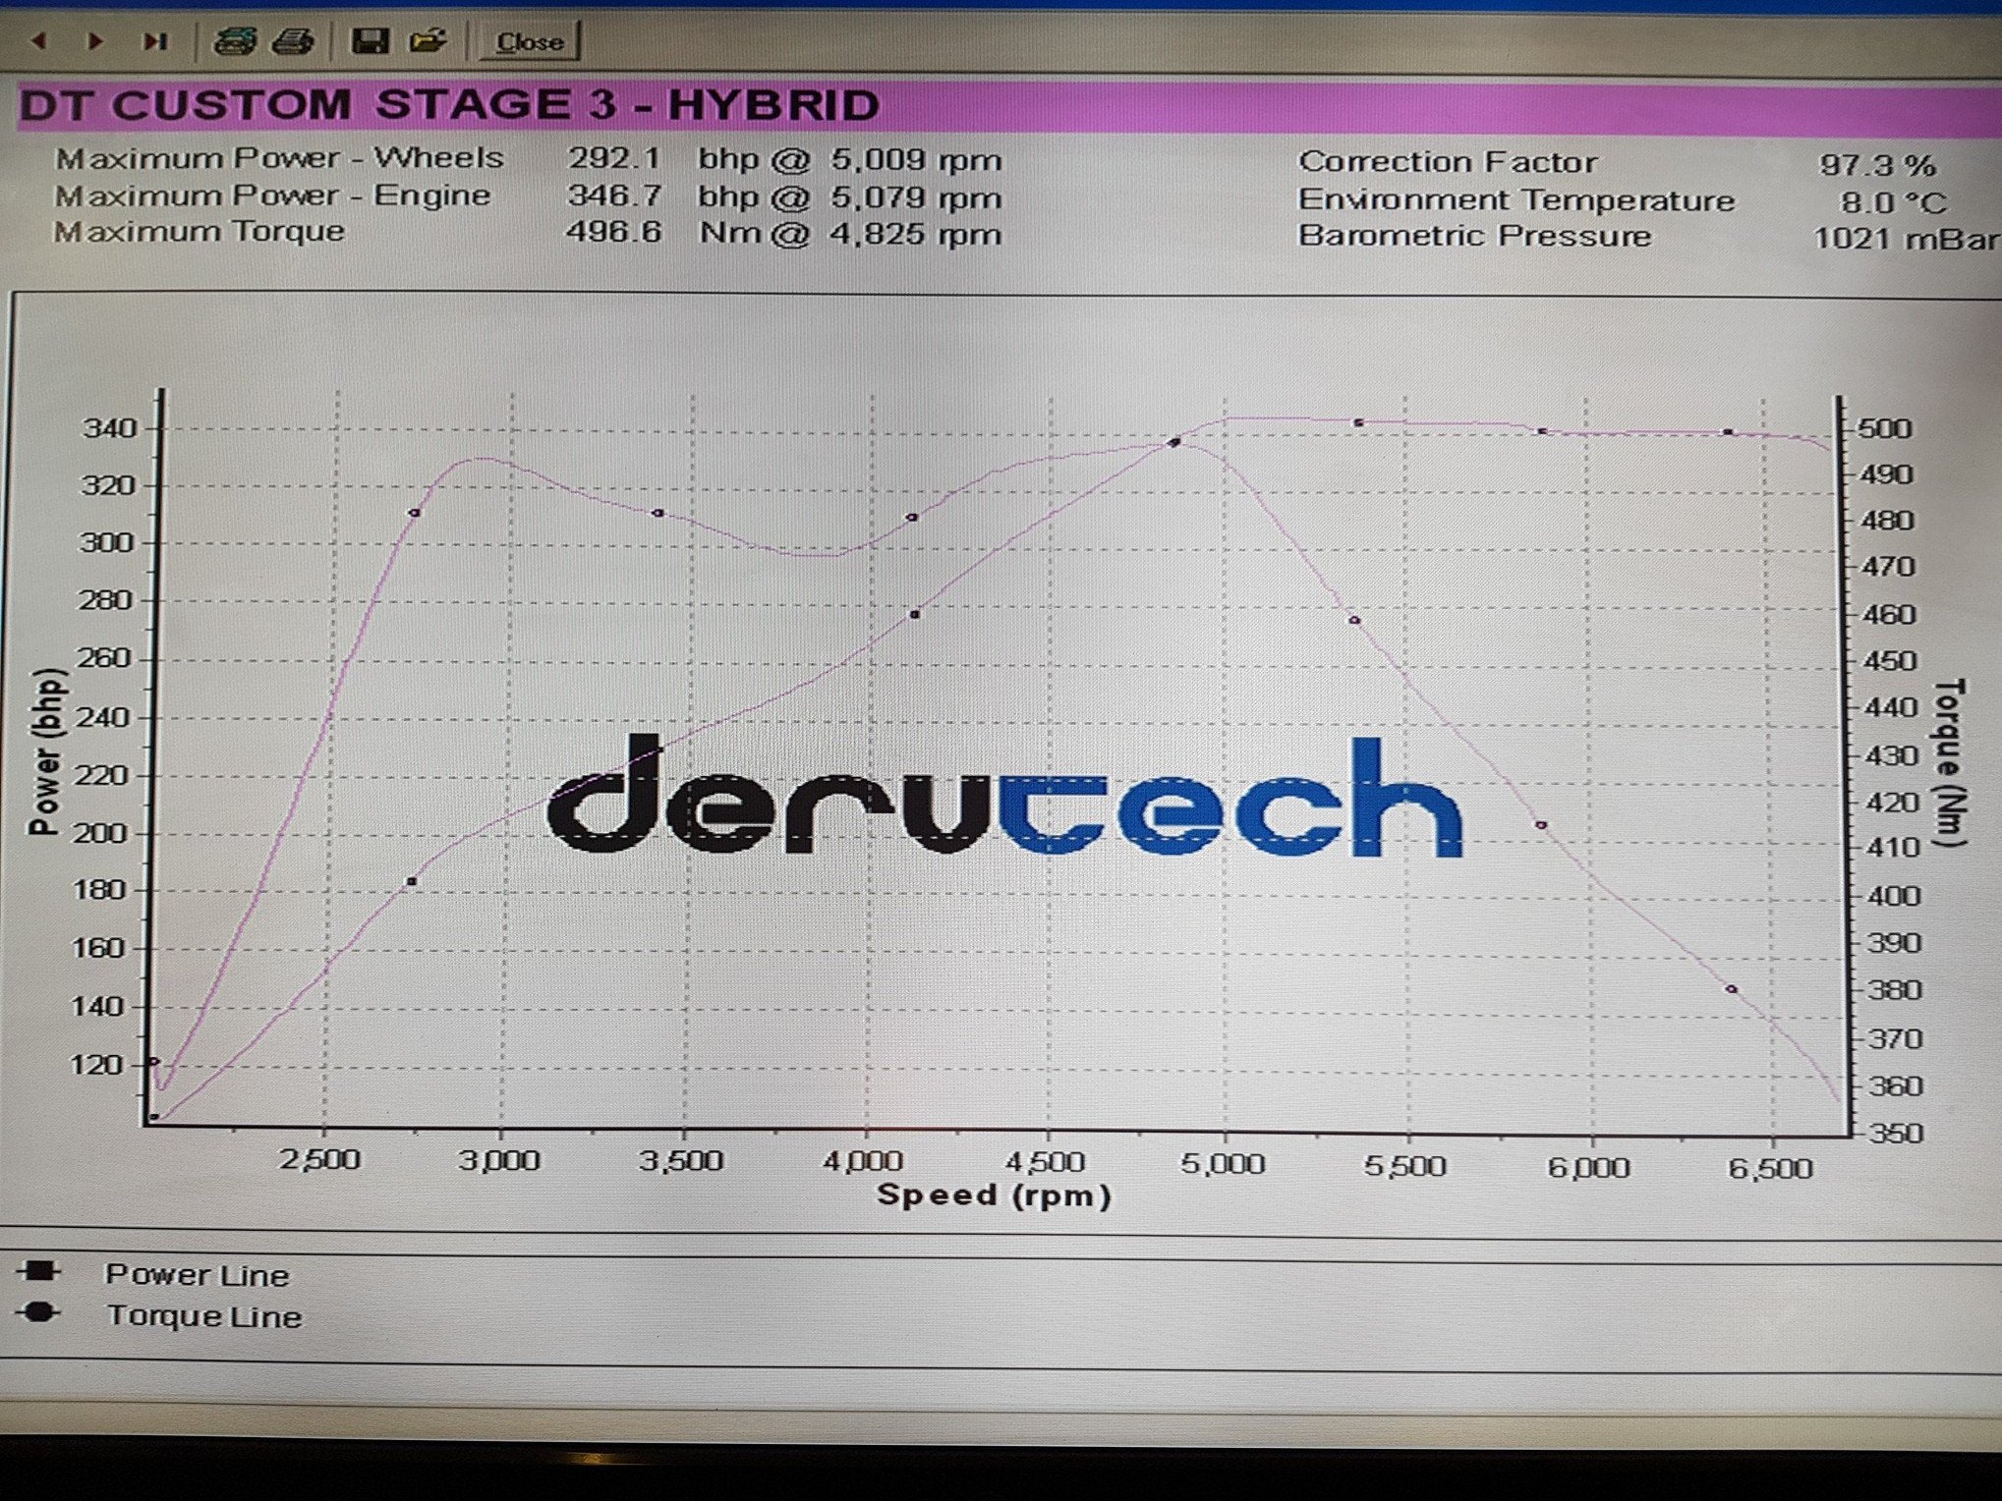The image size is (2002, 1501).
Task: Click the Maximum Torque 496.6 value
Action: [x=613, y=233]
